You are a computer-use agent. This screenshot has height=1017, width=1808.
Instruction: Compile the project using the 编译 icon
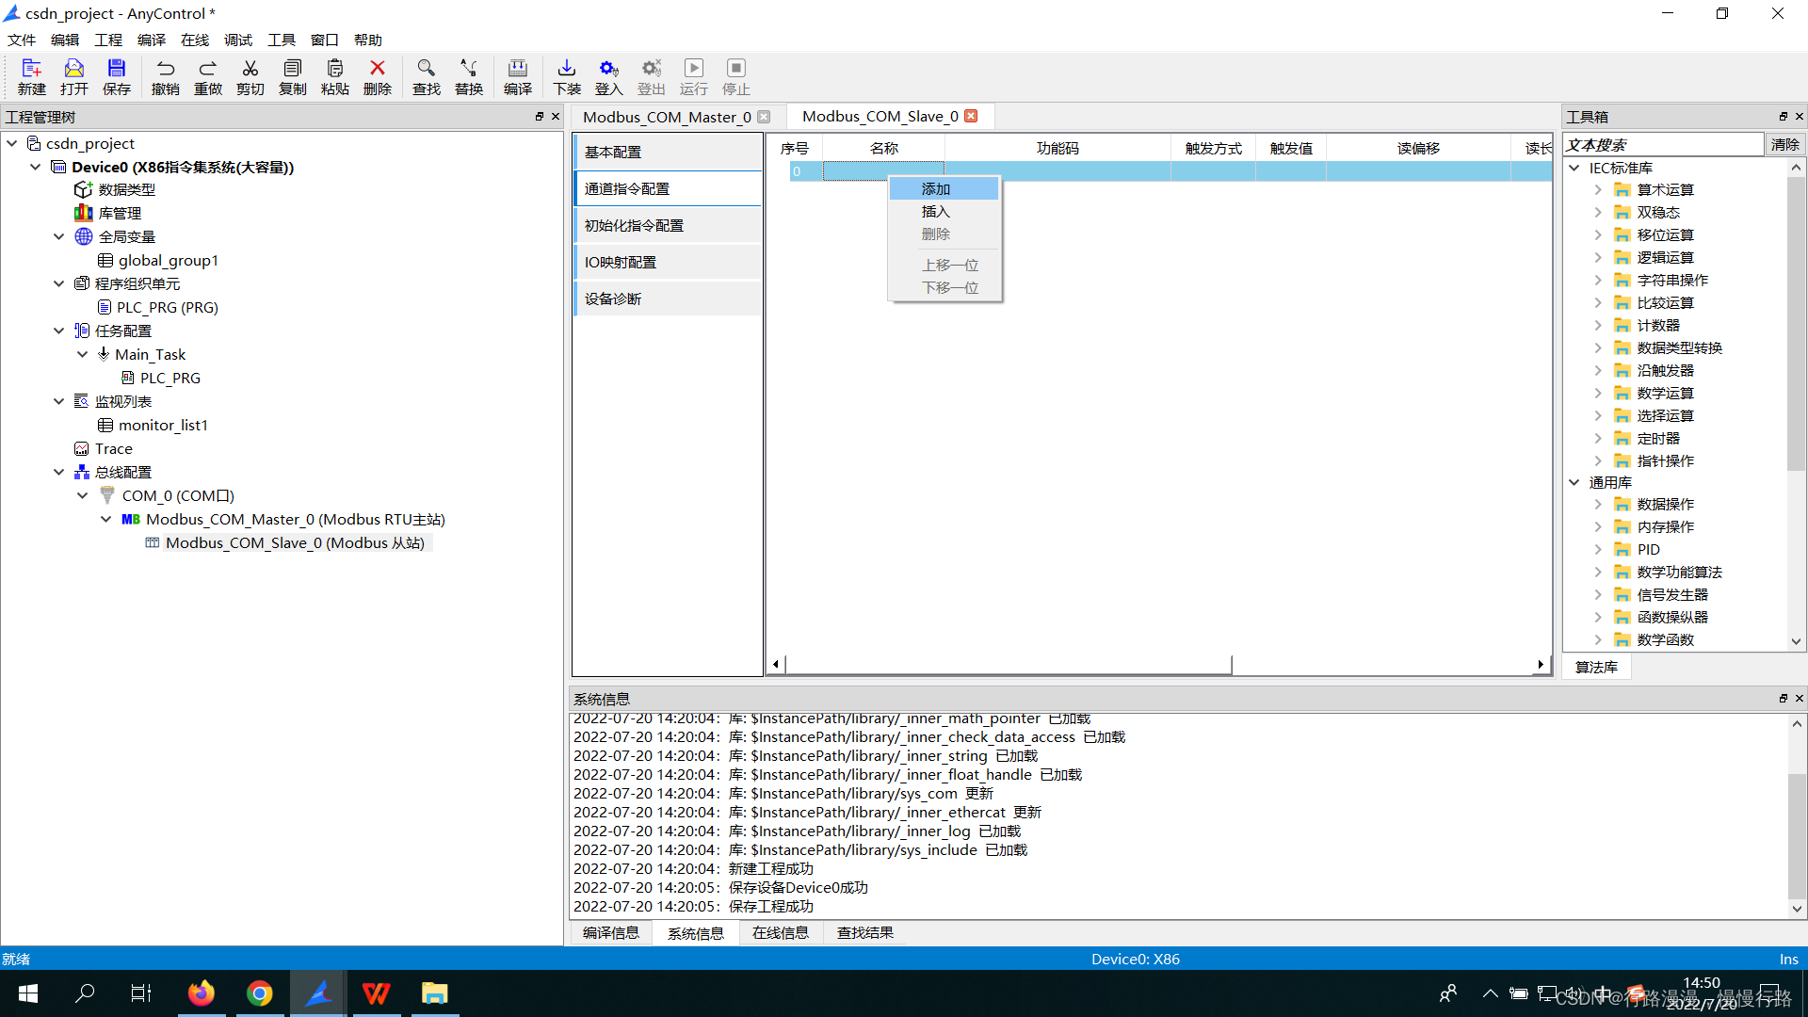click(x=517, y=75)
